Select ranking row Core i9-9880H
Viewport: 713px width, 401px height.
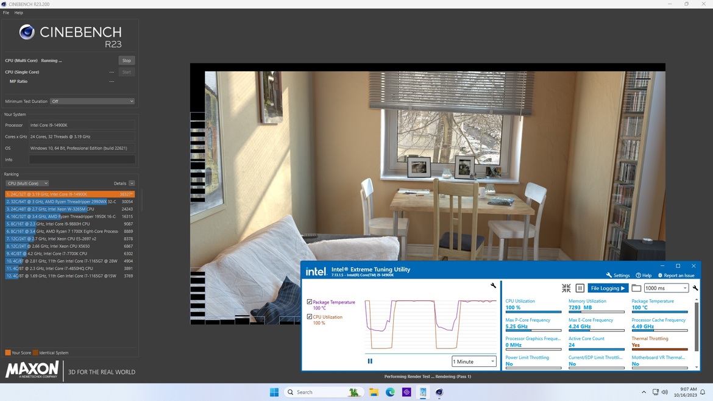coord(69,224)
